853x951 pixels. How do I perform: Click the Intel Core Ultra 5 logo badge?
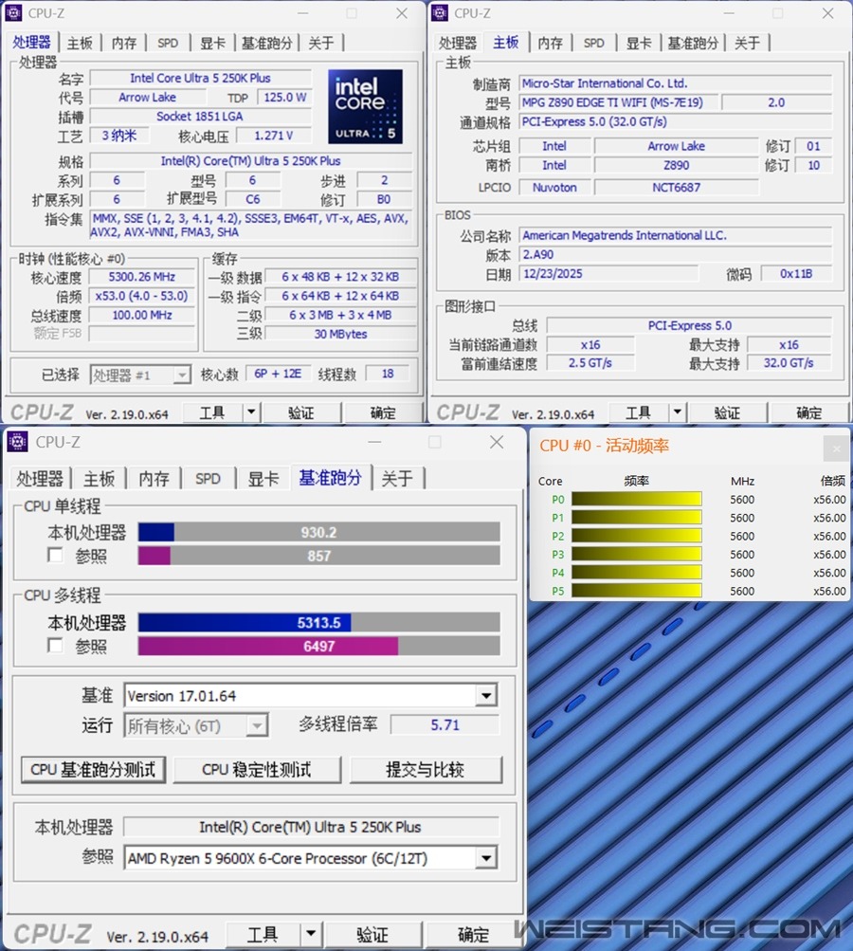(365, 106)
